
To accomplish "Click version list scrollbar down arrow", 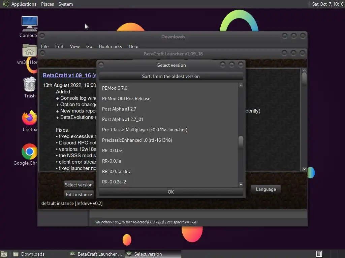I will [241, 184].
